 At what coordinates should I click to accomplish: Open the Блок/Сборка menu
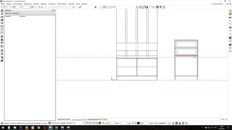pos(18,4)
